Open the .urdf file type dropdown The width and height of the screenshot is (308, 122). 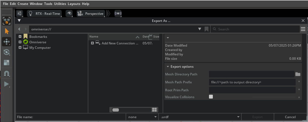[x=200, y=117]
